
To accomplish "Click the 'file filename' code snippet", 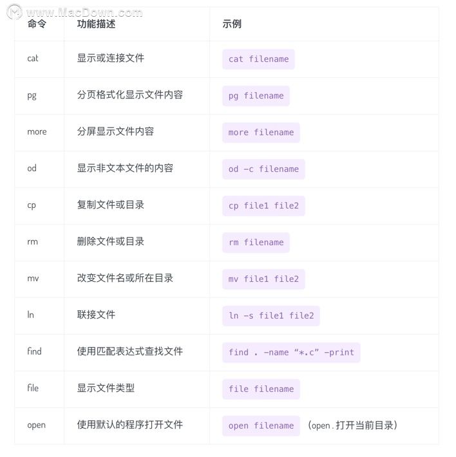I will click(261, 389).
